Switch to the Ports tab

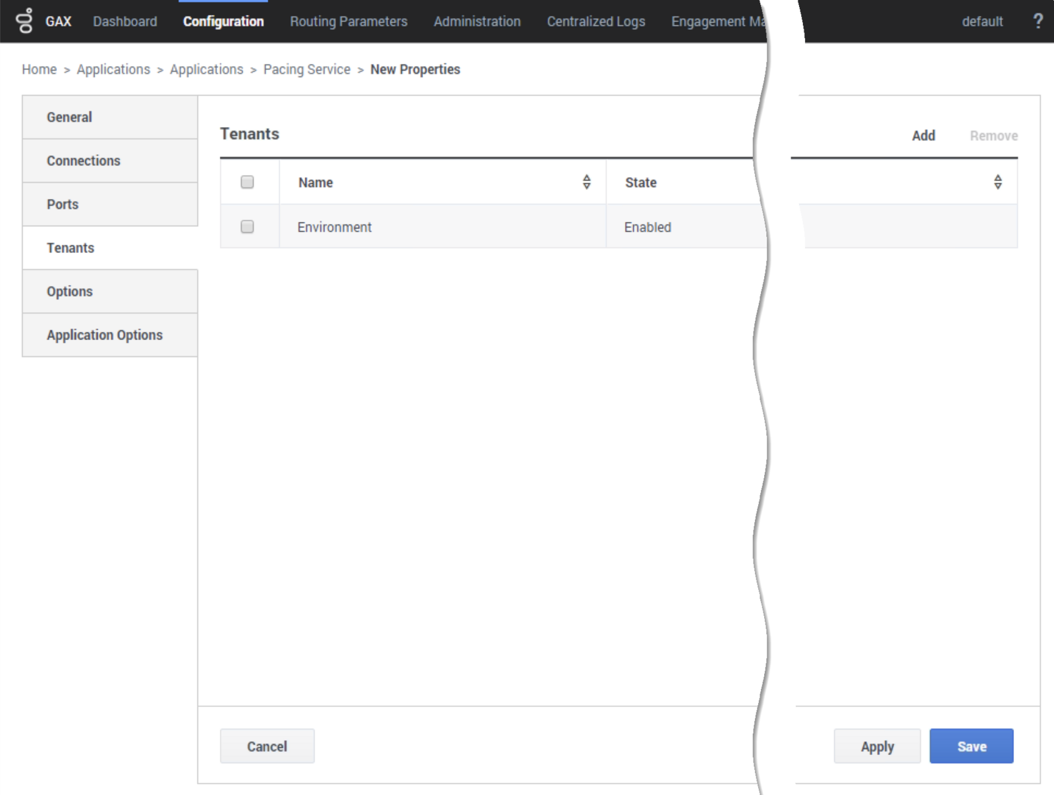point(110,204)
